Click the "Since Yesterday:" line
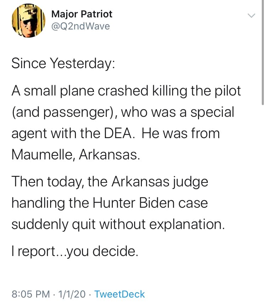266x305 pixels. [x=63, y=64]
